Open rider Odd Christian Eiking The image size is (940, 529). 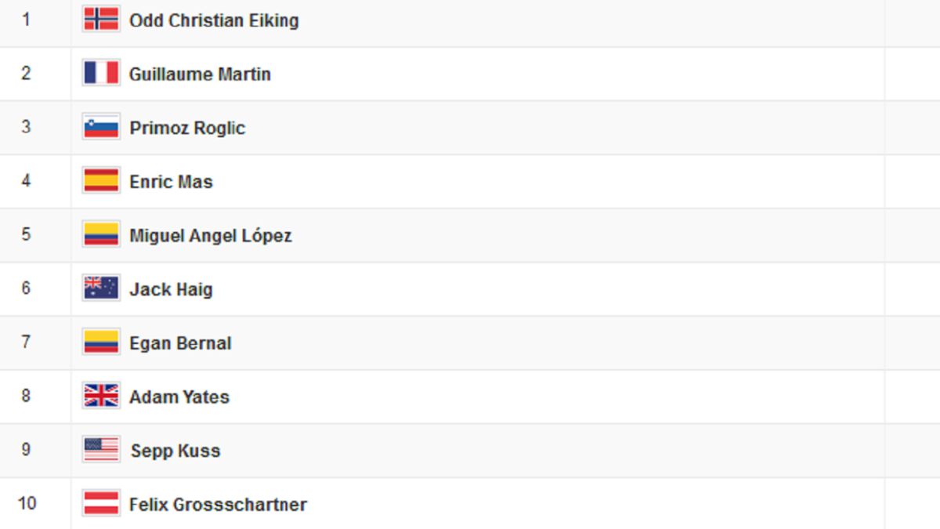click(x=214, y=20)
